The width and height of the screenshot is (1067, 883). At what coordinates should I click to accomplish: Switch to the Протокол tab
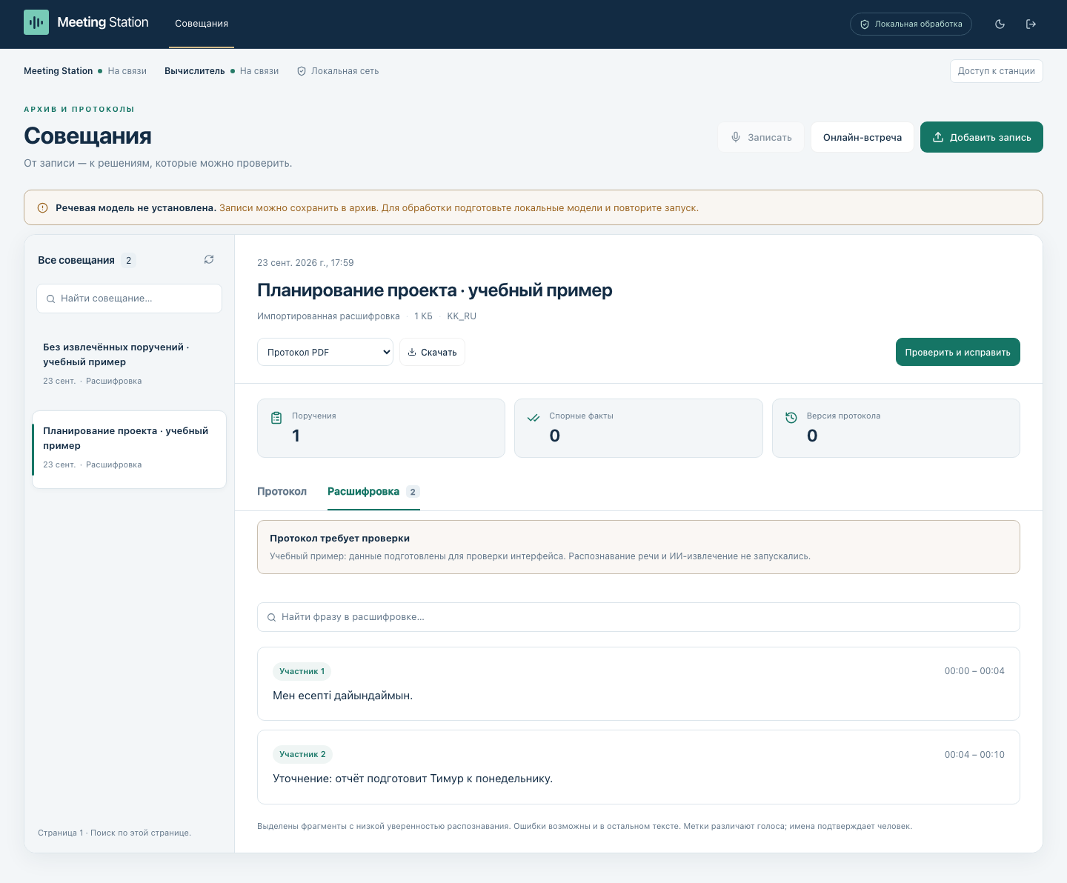(282, 491)
